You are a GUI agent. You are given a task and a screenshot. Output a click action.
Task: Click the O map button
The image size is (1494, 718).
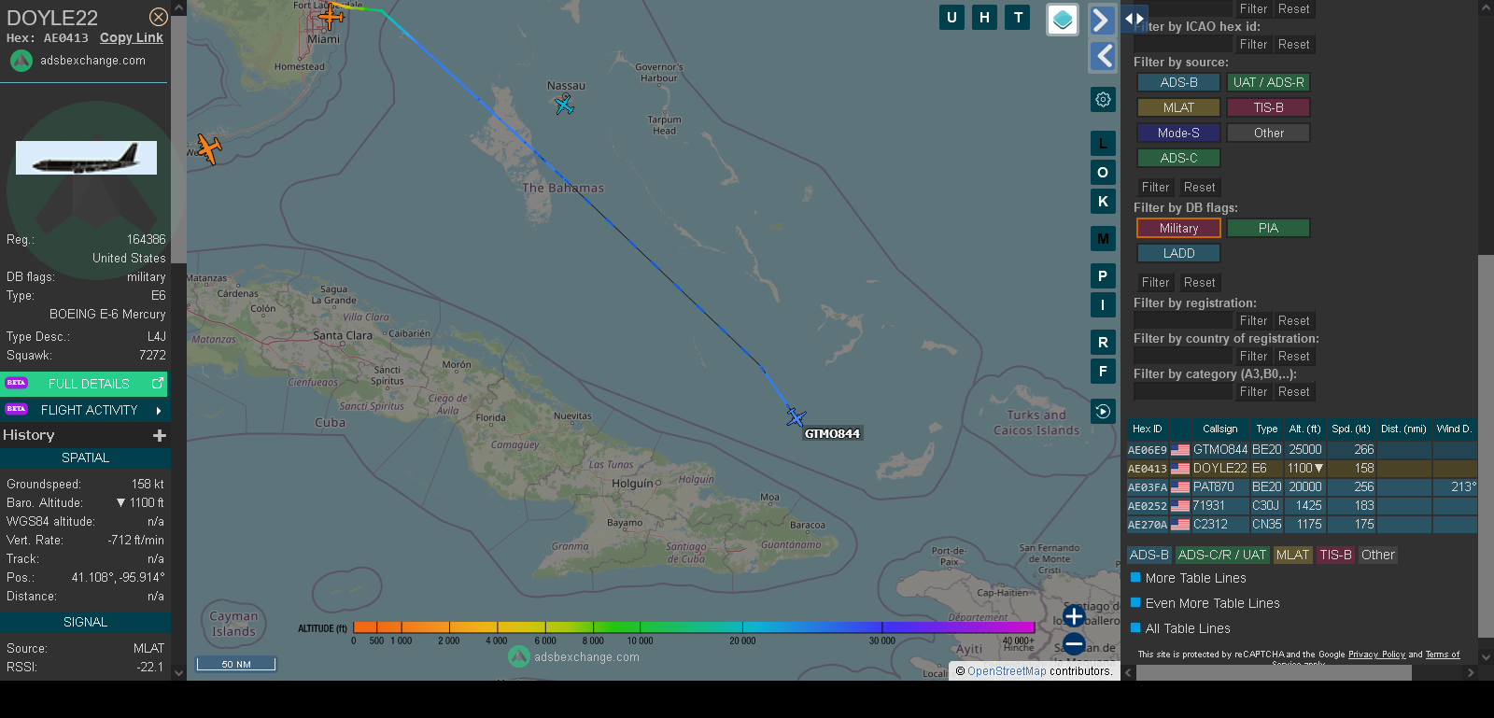pos(1103,173)
